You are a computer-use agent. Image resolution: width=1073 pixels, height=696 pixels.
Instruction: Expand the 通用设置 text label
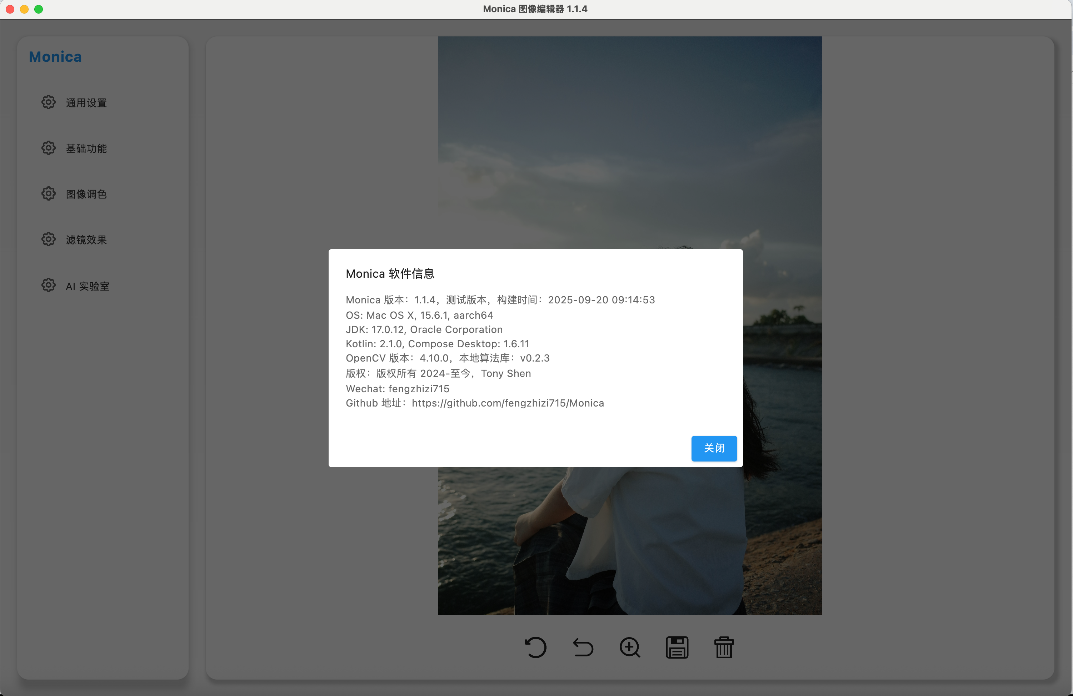pyautogui.click(x=86, y=103)
